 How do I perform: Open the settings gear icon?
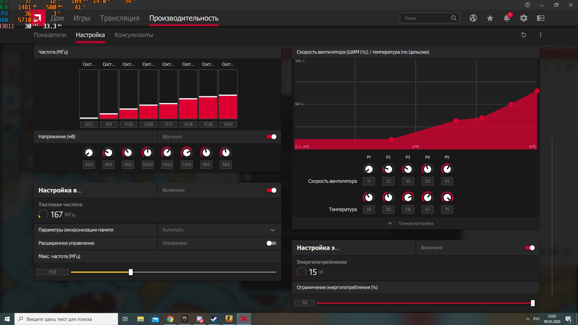click(524, 18)
